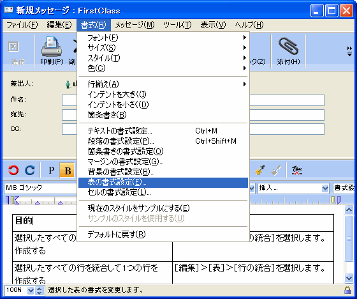Open the メッセージ(M) menu
Screen dimensions: 357x299
[x=135, y=25]
